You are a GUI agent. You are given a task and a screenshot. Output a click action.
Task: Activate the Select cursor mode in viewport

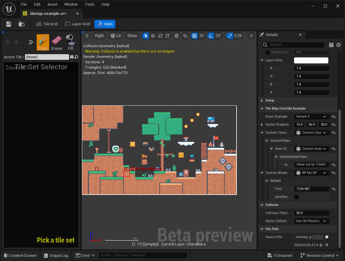click(x=146, y=36)
